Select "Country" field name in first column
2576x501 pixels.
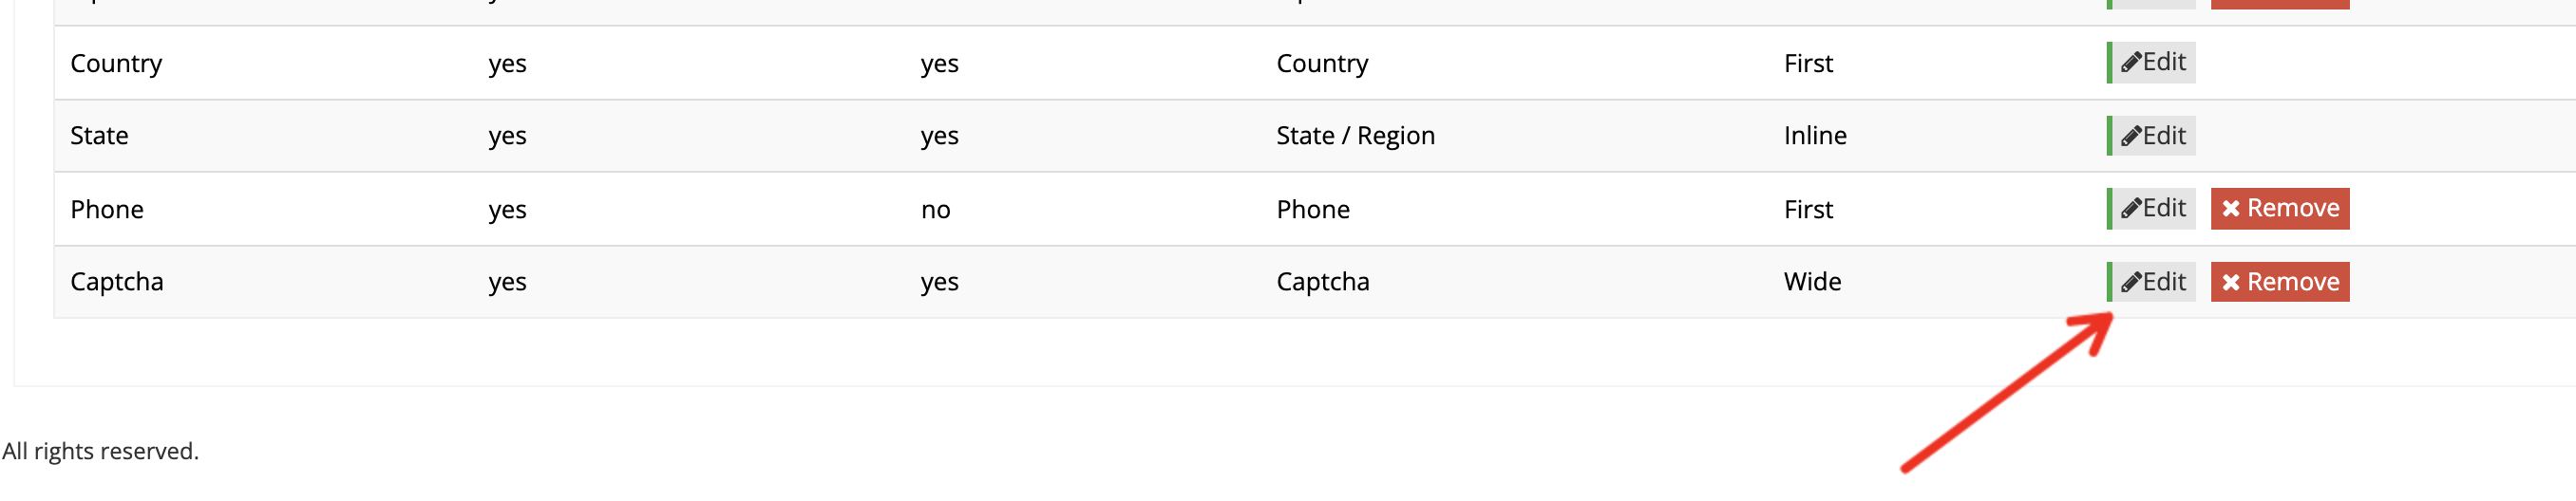[116, 64]
